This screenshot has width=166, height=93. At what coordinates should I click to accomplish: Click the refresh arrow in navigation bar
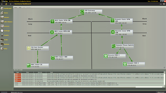click(6, 4)
